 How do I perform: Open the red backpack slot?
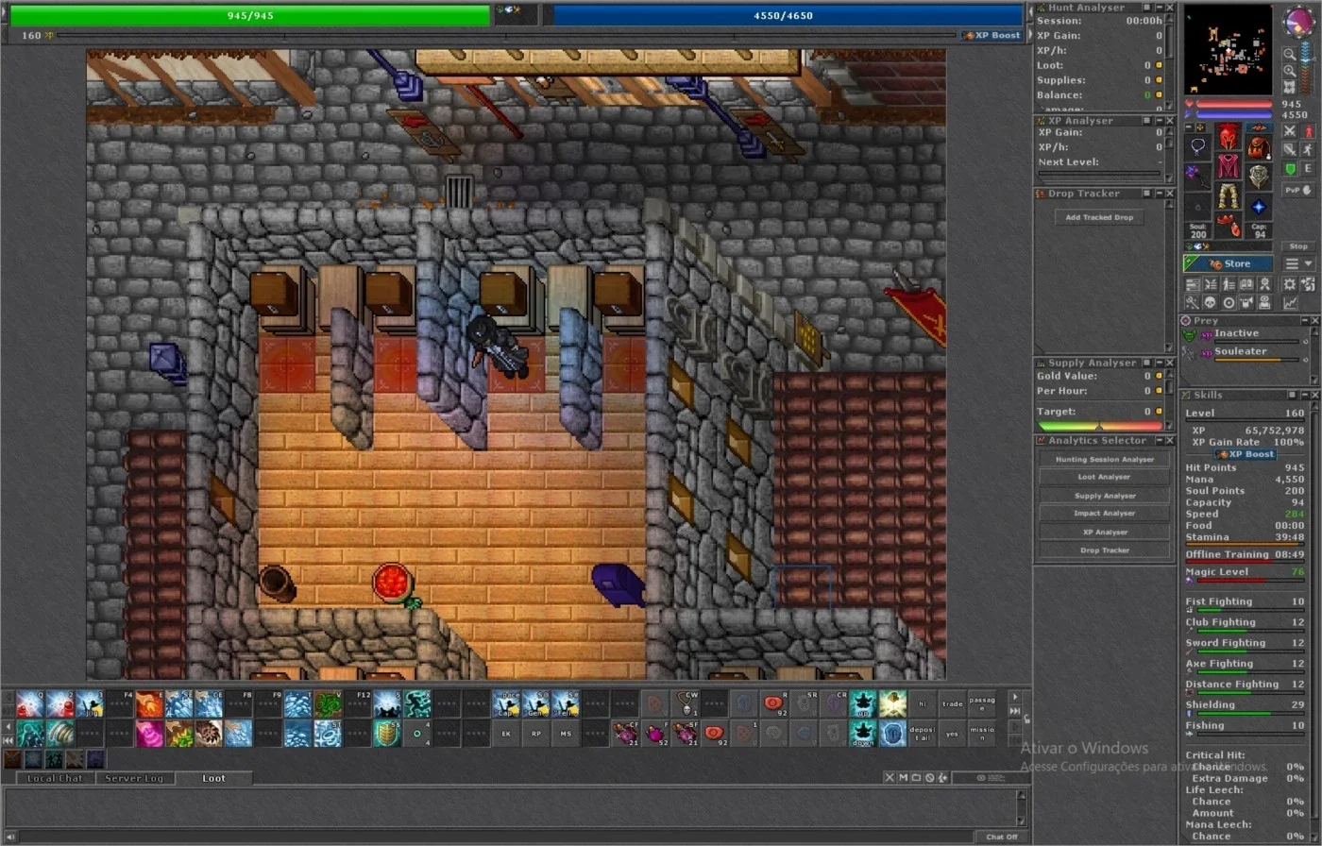(1258, 148)
